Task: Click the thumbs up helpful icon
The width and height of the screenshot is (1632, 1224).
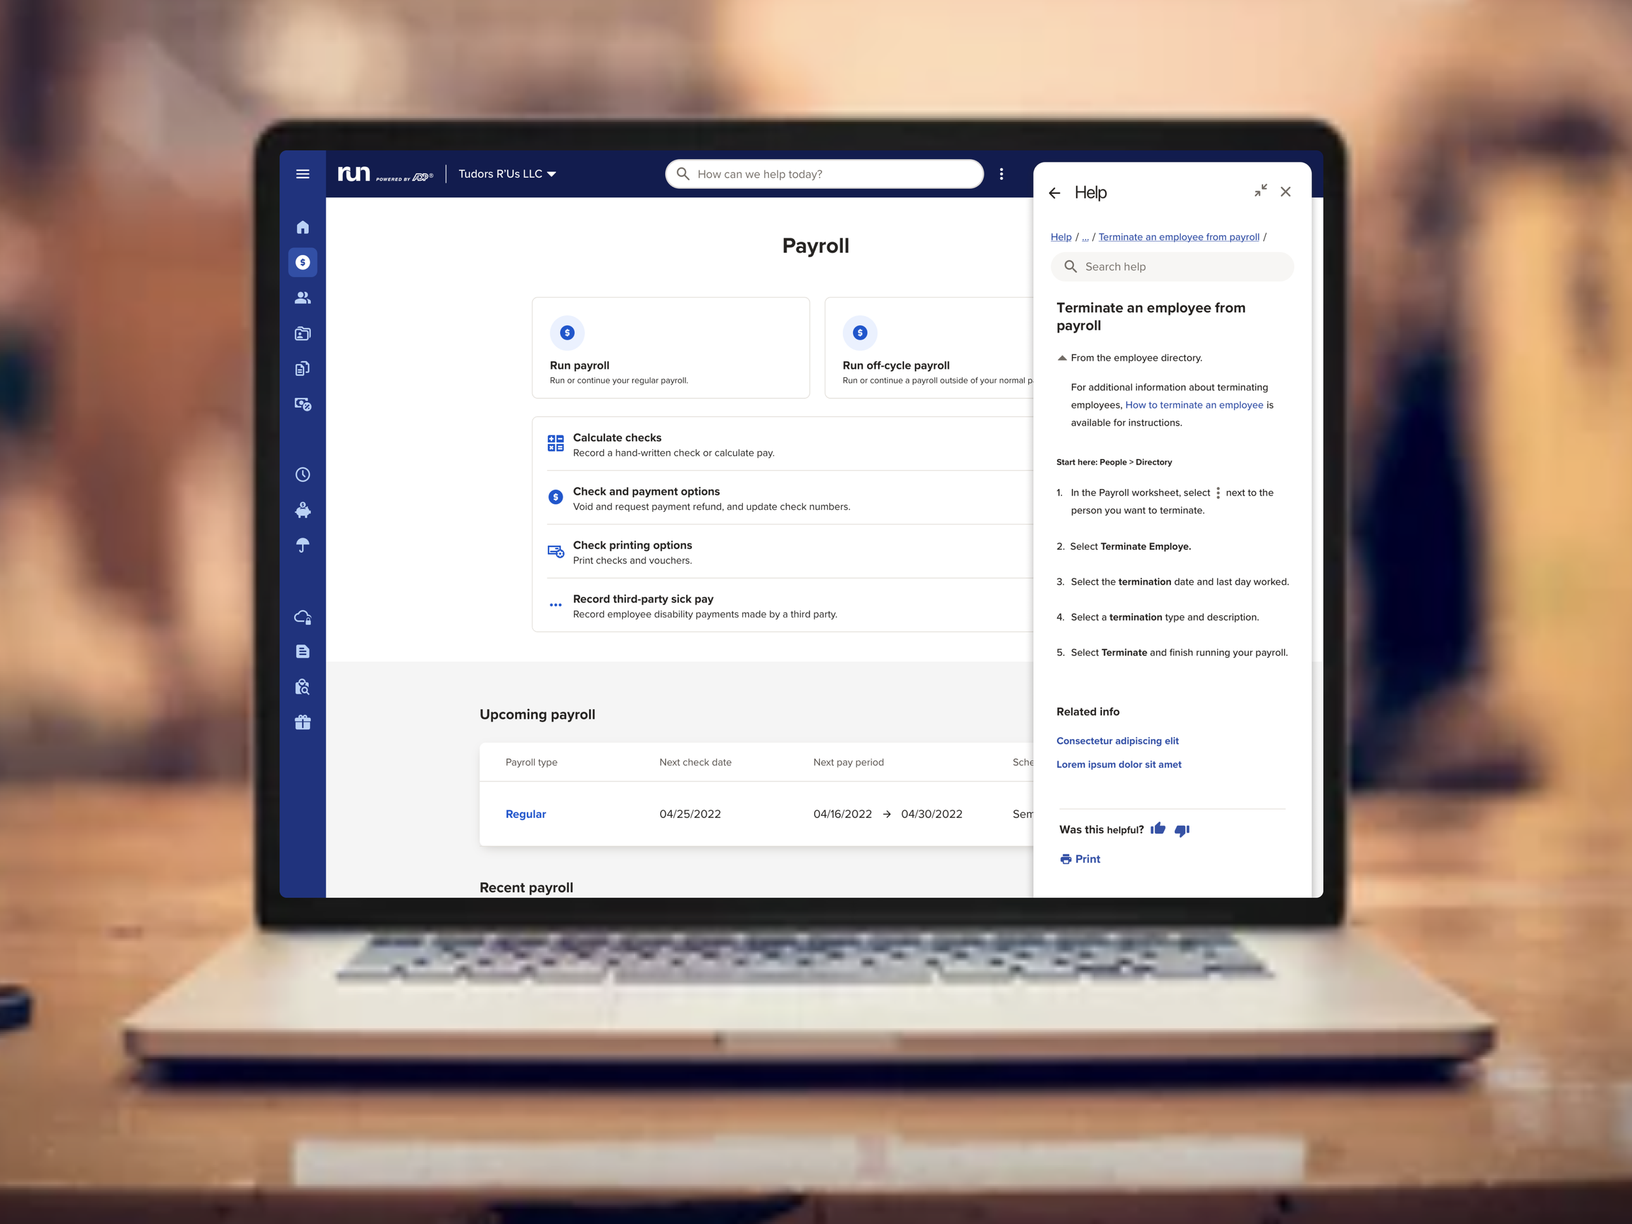Action: click(1157, 828)
